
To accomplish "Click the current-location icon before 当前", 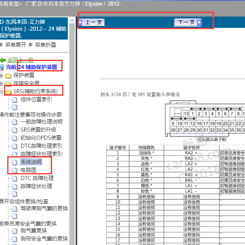I will (x=2, y=67).
